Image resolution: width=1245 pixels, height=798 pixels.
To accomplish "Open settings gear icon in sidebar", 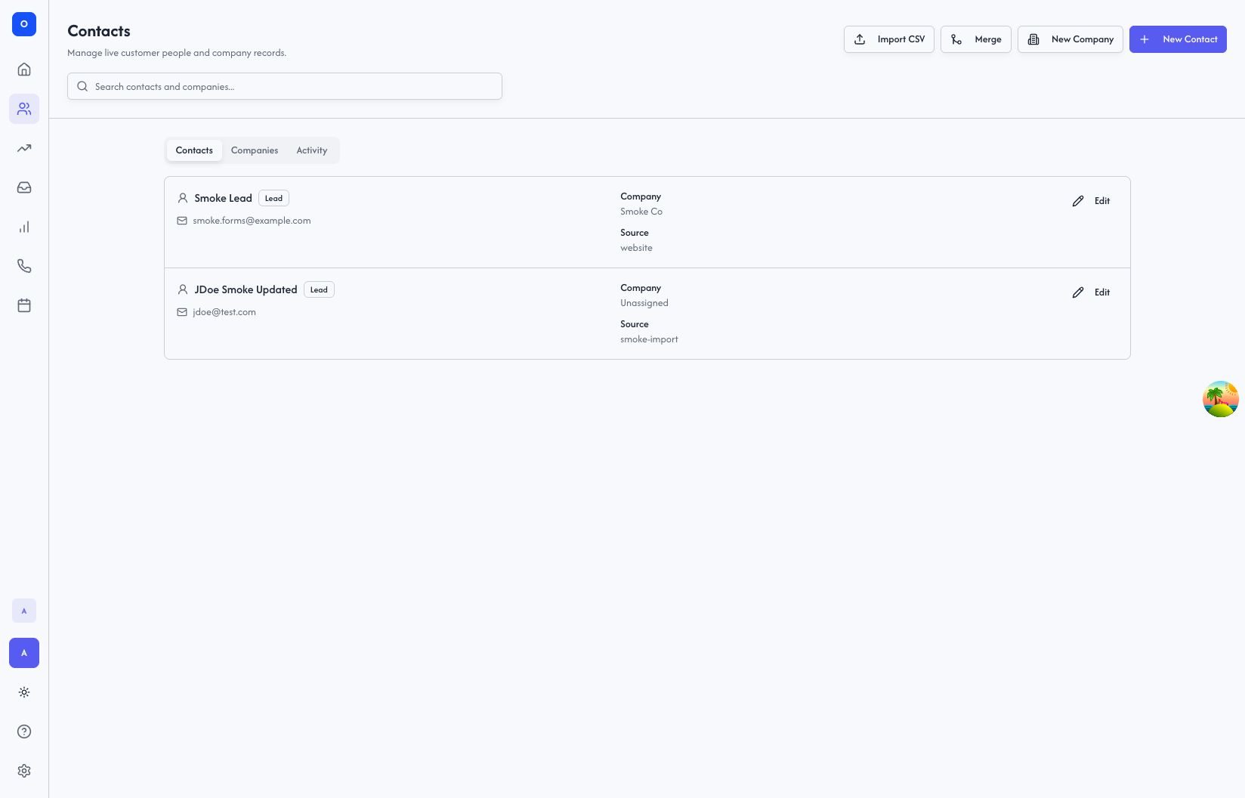I will [24, 771].
